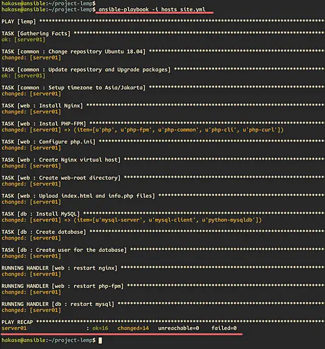Viewport: 325px width, 349px height.
Task: Click 'server01' in the play recap row
Action: tap(14, 328)
